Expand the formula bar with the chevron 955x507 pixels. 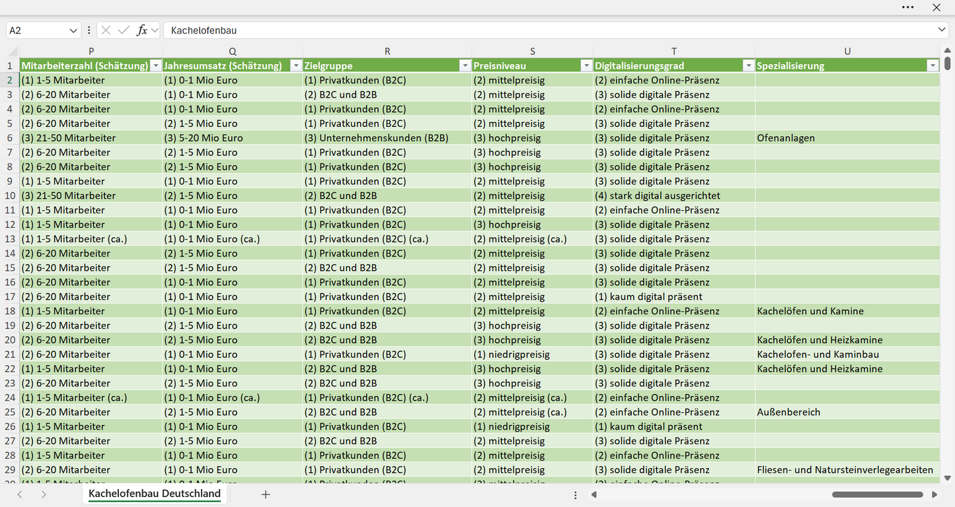pyautogui.click(x=942, y=30)
